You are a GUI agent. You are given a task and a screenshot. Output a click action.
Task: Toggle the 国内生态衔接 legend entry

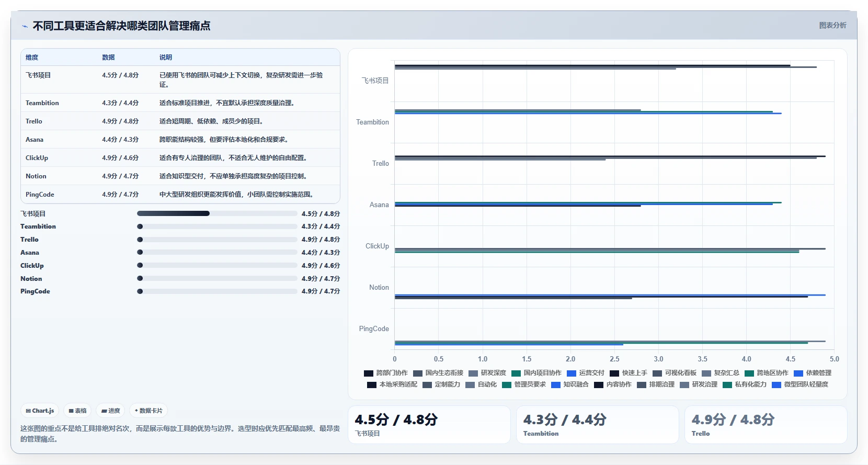[x=438, y=373]
